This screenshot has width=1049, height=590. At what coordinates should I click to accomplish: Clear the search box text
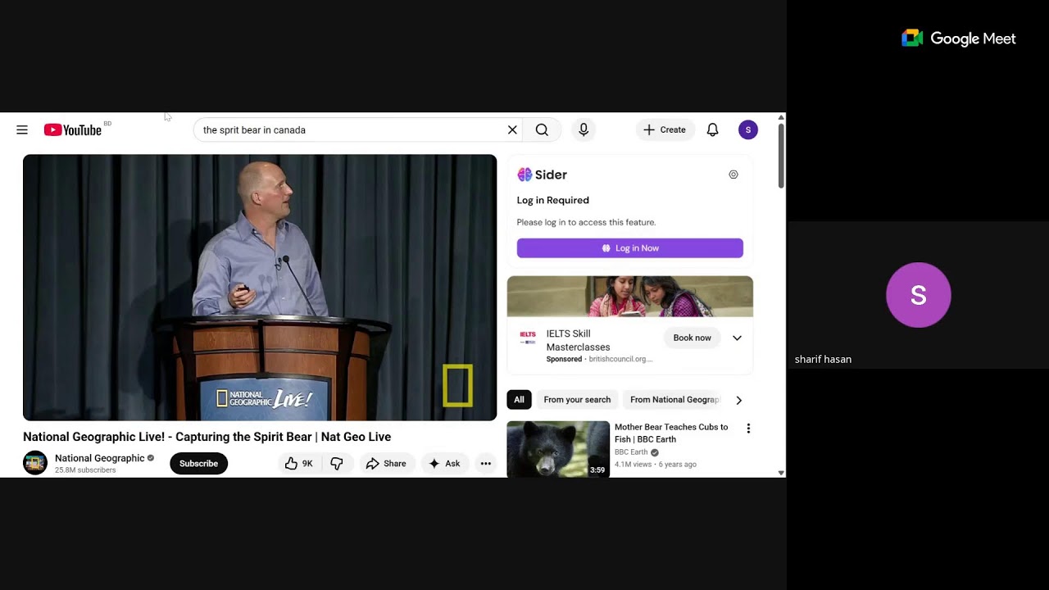512,129
